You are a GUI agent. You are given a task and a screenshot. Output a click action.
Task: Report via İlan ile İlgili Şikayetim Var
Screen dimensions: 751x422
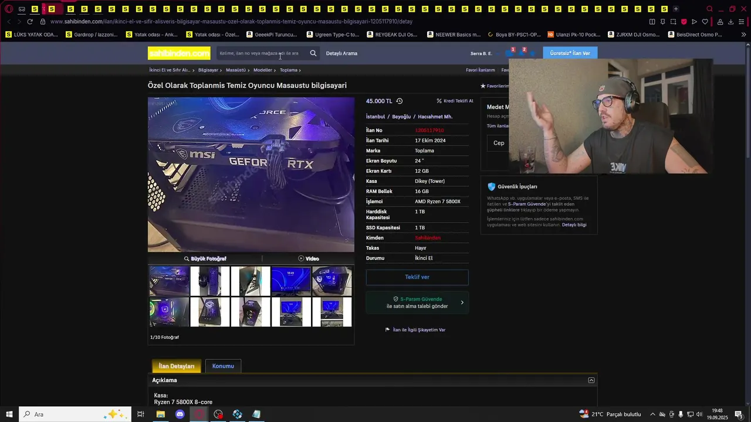tap(415, 330)
